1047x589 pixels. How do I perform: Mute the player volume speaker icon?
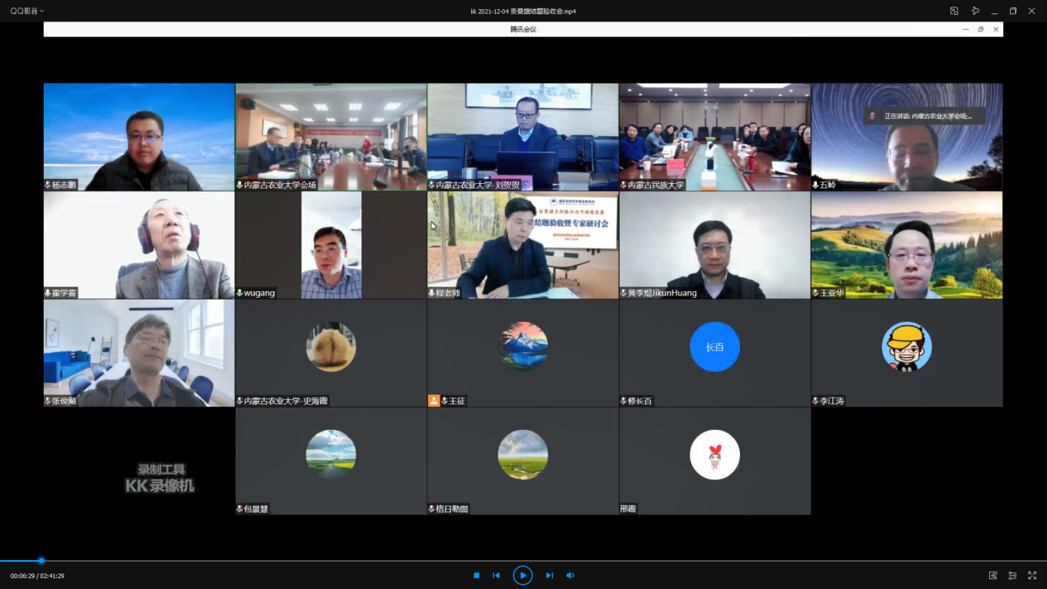coord(570,575)
